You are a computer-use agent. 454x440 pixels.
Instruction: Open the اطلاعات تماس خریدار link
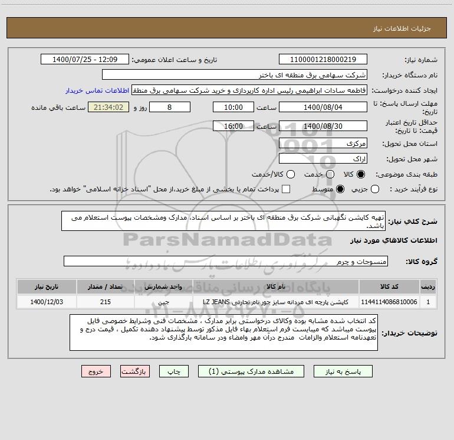pyautogui.click(x=97, y=90)
